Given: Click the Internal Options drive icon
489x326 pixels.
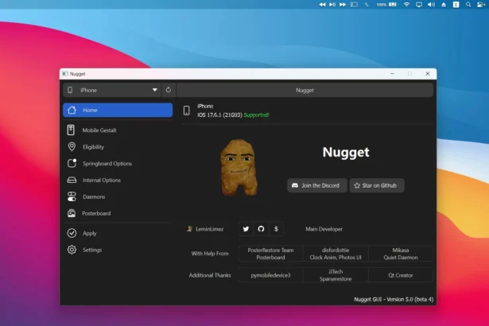Looking at the screenshot, I should pyautogui.click(x=72, y=180).
